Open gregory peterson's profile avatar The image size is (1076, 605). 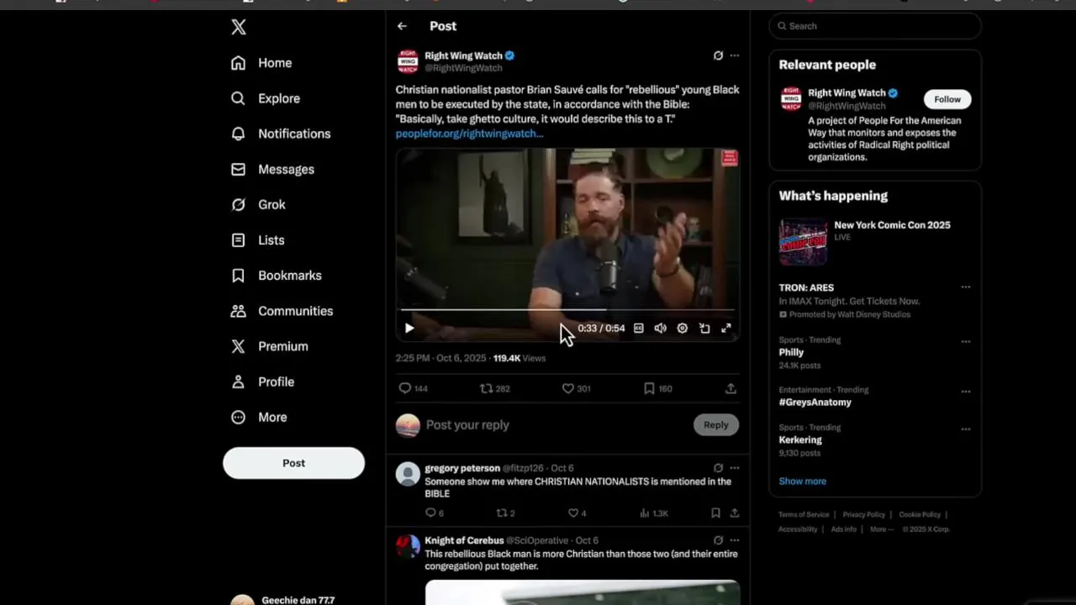pos(408,474)
